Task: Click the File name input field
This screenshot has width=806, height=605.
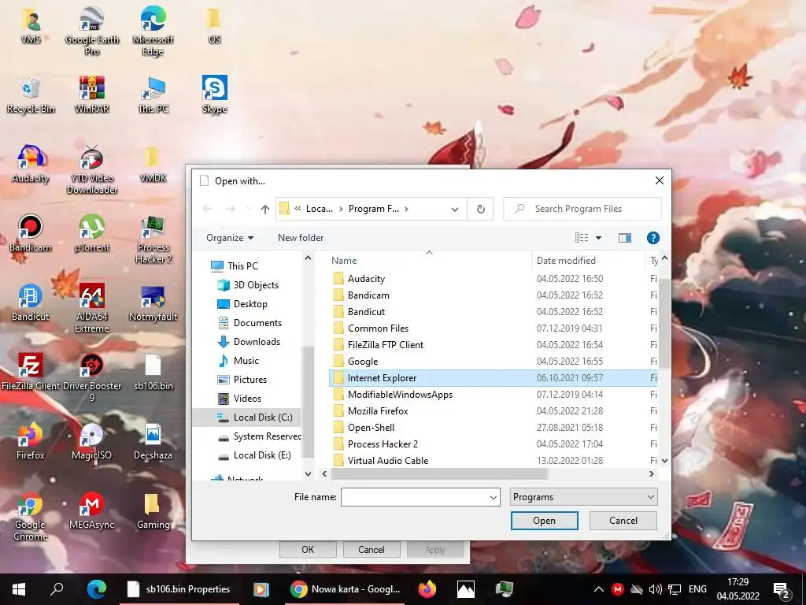Action: [414, 498]
